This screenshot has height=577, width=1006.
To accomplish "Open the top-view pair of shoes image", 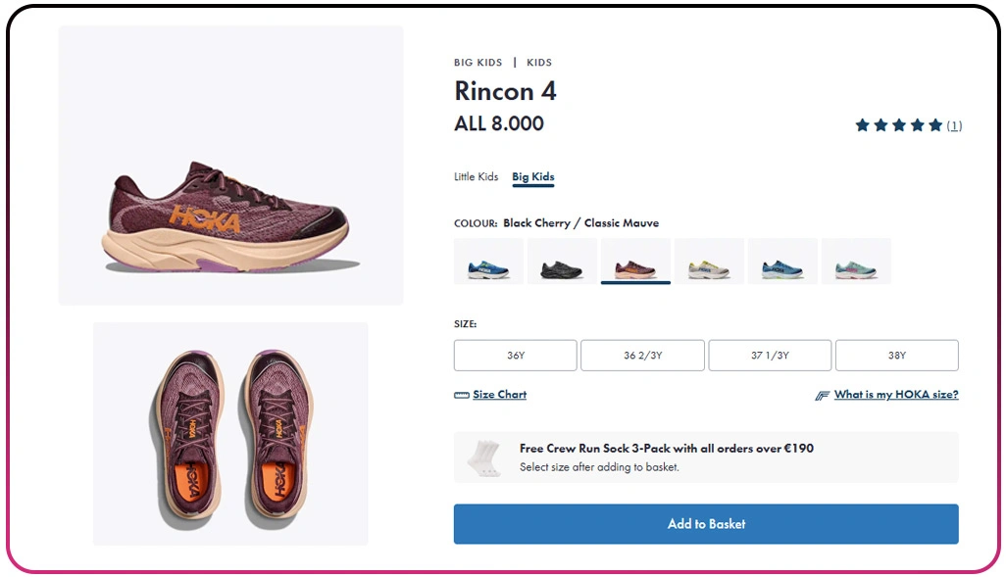I will tap(231, 434).
